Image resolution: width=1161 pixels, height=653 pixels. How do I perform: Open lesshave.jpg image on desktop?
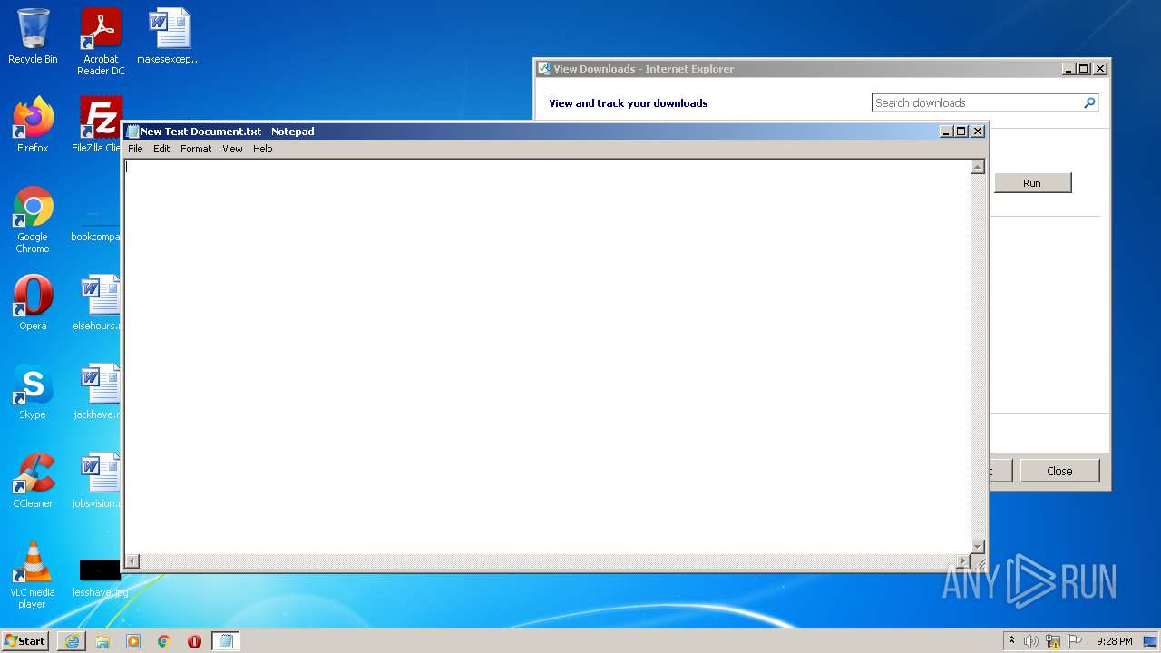pyautogui.click(x=100, y=577)
